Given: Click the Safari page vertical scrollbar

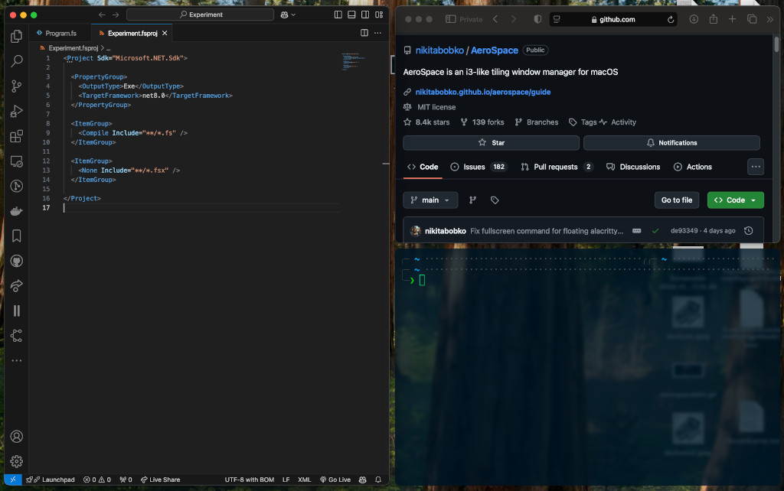Looking at the screenshot, I should pos(776,44).
